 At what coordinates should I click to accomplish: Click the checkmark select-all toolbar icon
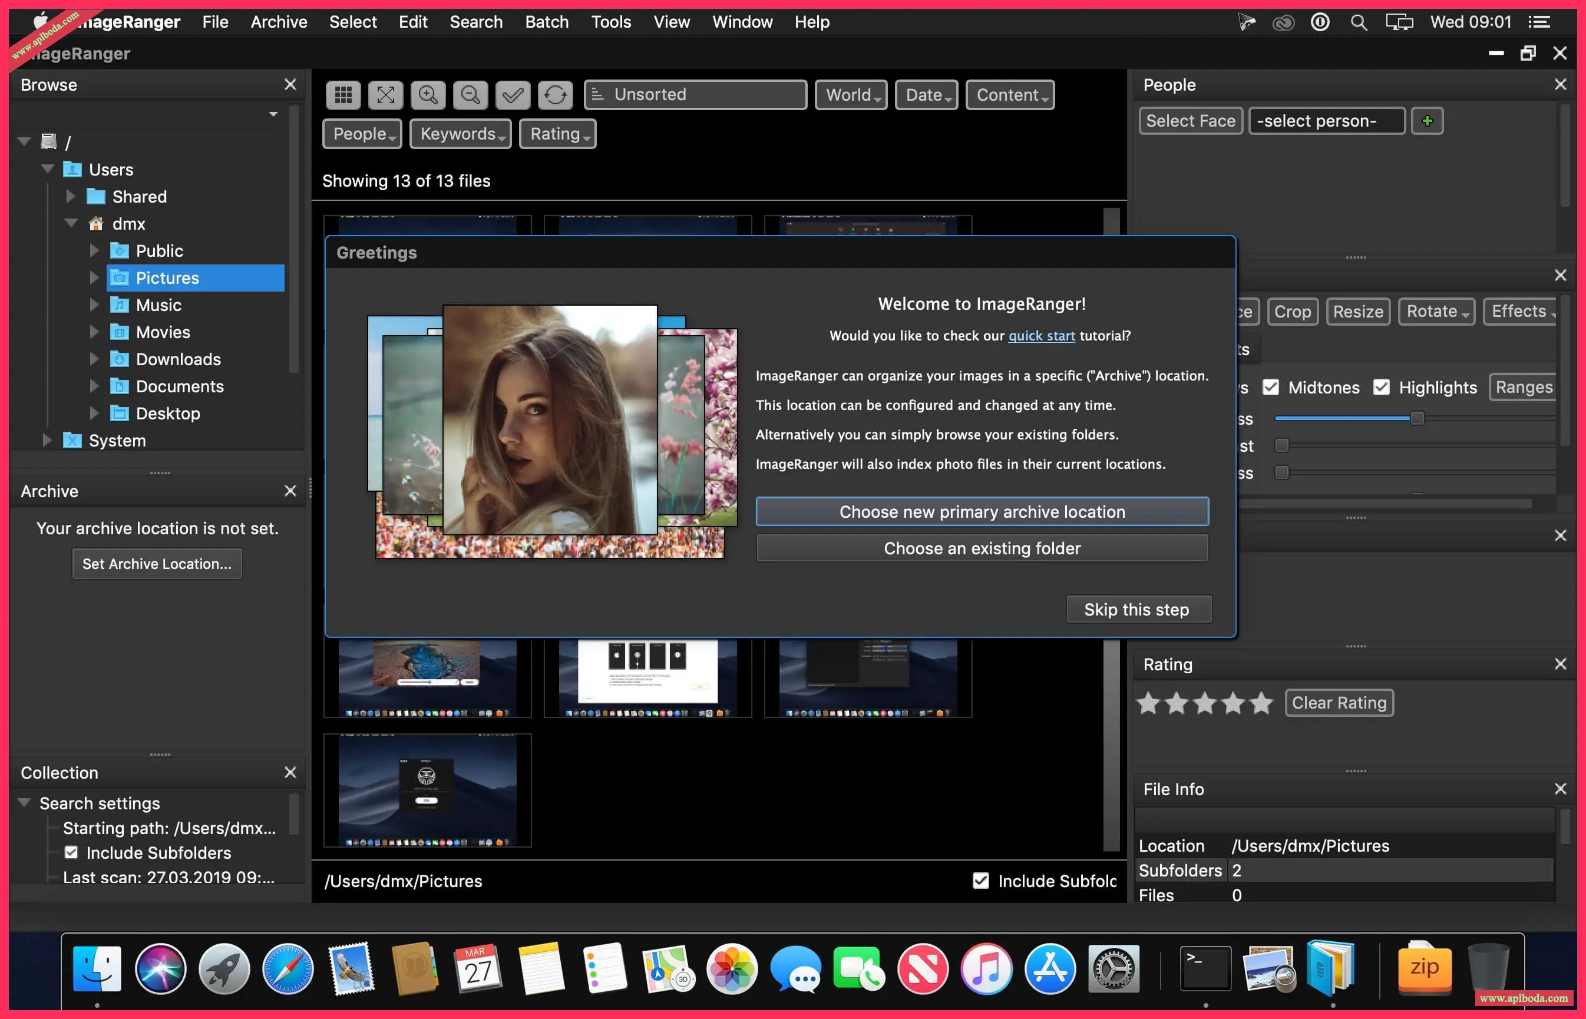pos(512,95)
